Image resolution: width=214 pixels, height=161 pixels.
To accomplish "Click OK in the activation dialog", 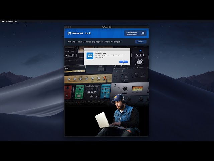I will (x=124, y=62).
